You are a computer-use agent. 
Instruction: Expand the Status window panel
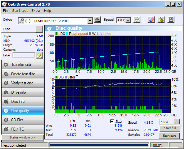[22, 137]
